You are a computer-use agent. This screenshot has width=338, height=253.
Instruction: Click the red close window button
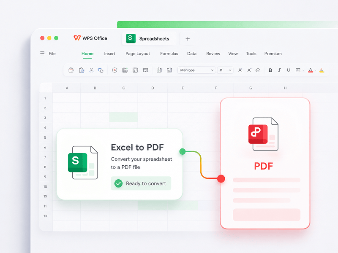pyautogui.click(x=42, y=38)
